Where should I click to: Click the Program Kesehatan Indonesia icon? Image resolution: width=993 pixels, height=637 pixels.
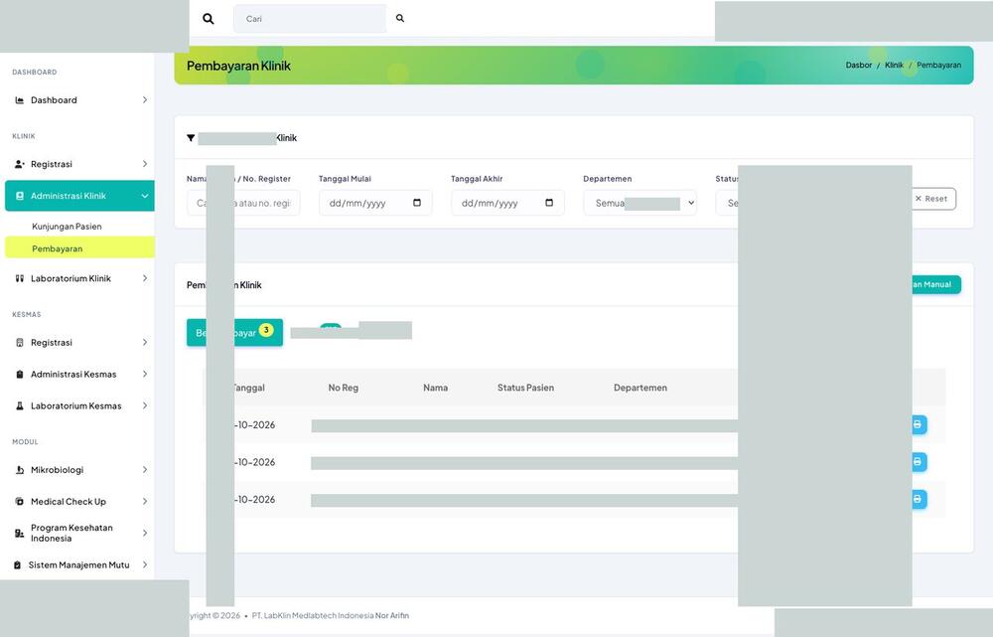click(x=20, y=533)
